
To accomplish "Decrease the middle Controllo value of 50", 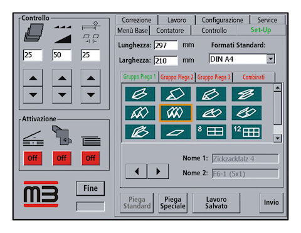I will [x=62, y=95].
